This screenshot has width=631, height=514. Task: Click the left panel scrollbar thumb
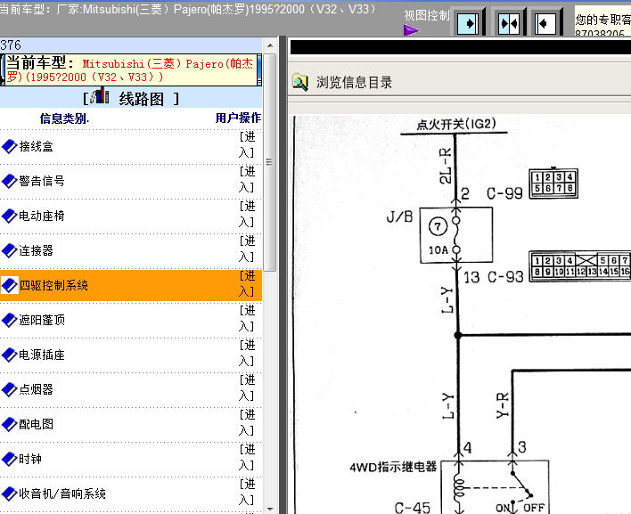pos(270,162)
